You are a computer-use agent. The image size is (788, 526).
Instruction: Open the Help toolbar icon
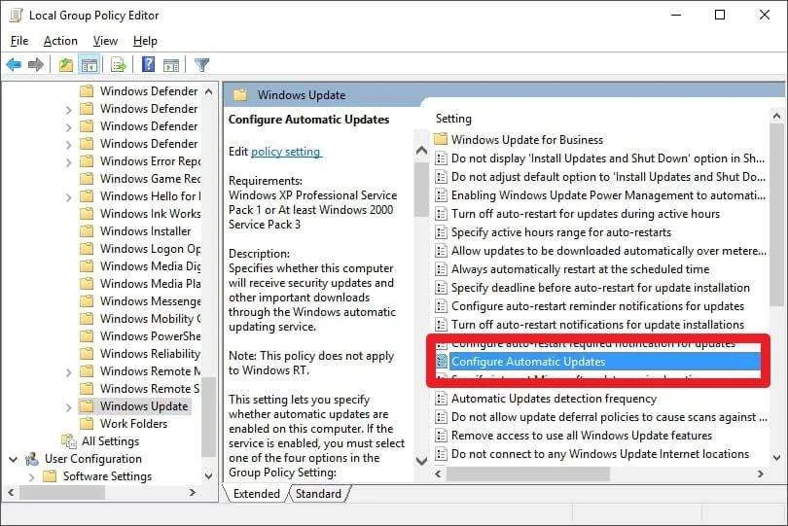[148, 64]
